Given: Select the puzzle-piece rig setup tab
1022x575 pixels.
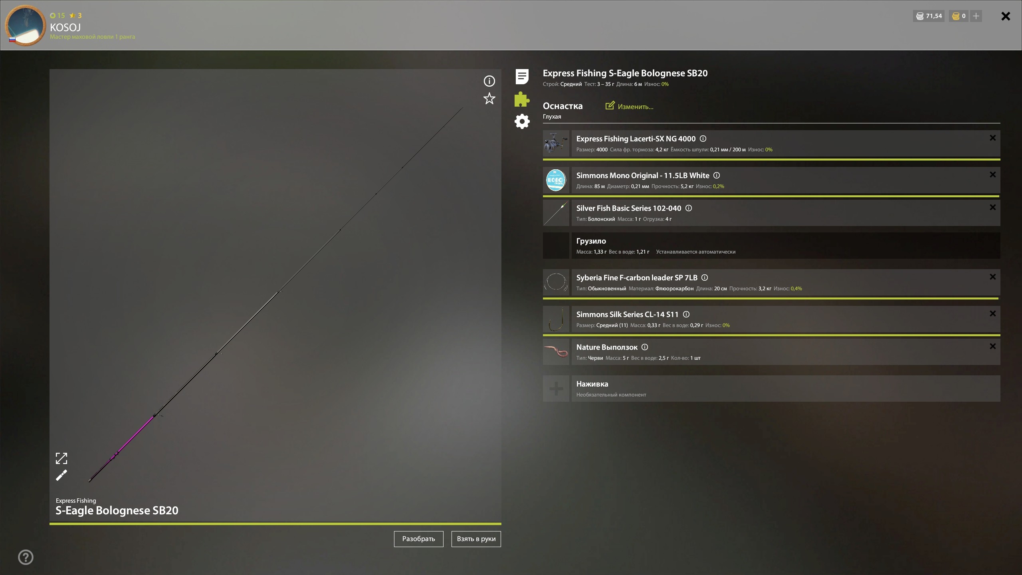Looking at the screenshot, I should (x=522, y=99).
